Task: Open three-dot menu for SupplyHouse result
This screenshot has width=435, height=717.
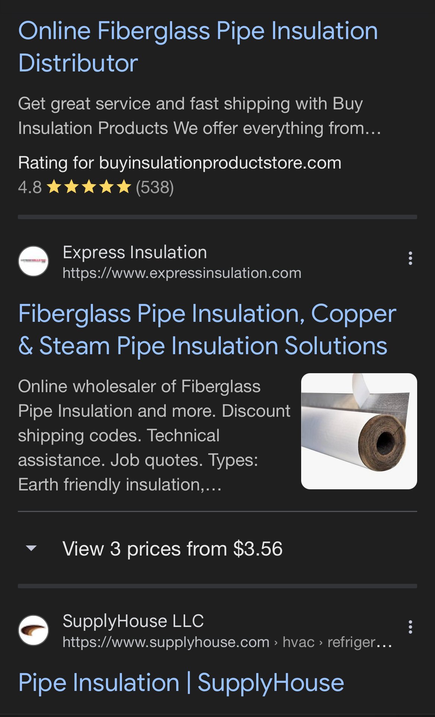Action: tap(410, 627)
